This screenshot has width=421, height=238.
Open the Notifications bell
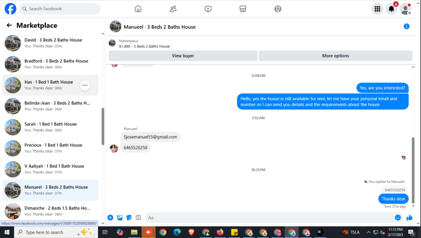[x=392, y=9]
